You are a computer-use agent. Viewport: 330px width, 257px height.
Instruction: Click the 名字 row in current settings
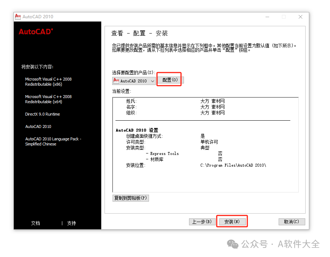(x=175, y=107)
